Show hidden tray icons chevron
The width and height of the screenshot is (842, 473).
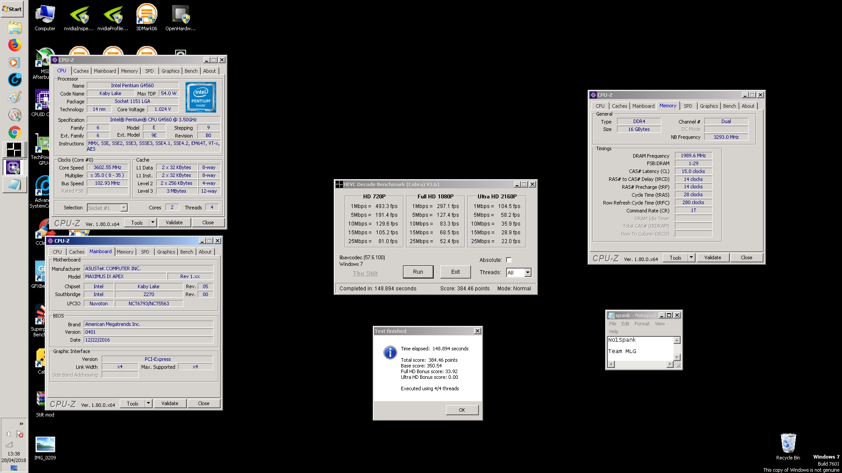(21, 424)
